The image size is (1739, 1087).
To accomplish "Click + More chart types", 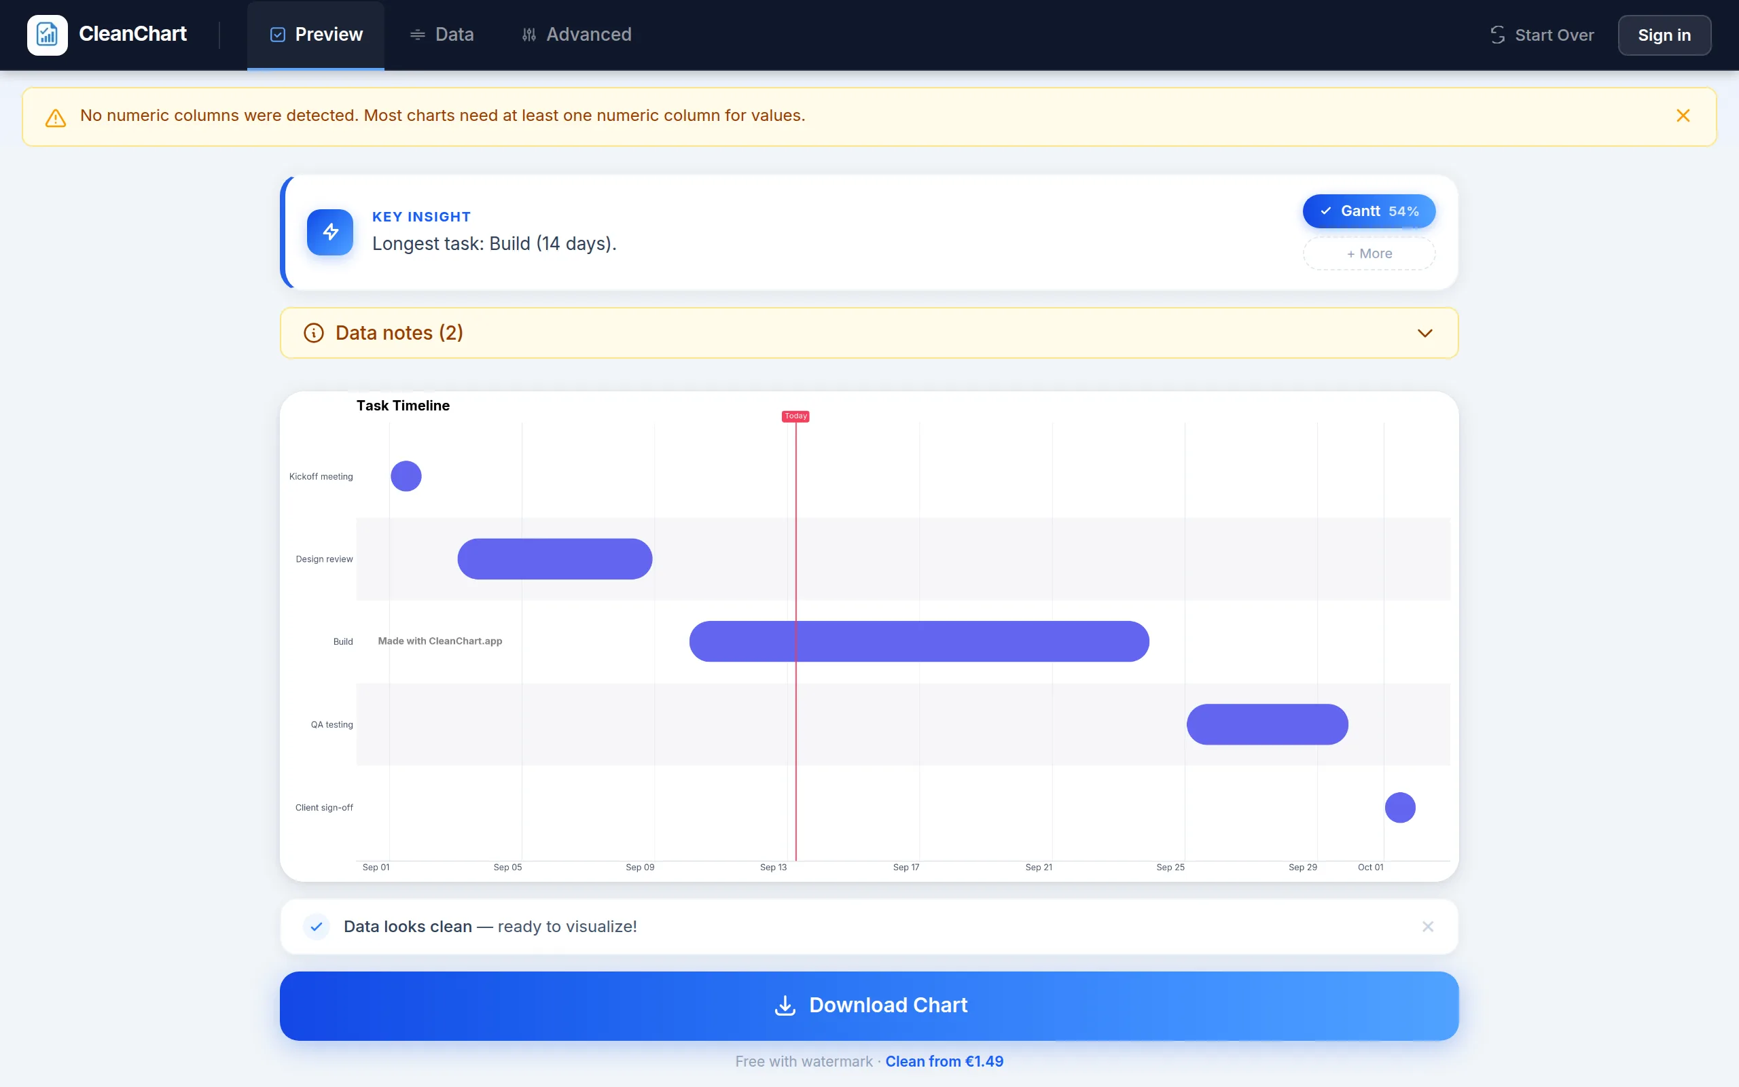I will click(1369, 253).
